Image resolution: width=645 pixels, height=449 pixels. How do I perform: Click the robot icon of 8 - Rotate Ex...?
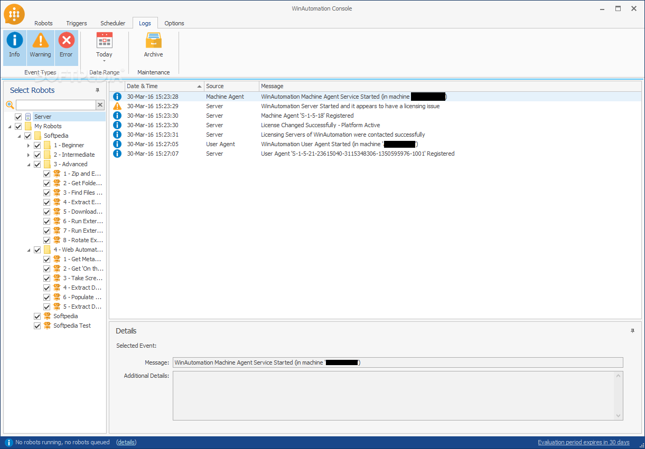[57, 240]
